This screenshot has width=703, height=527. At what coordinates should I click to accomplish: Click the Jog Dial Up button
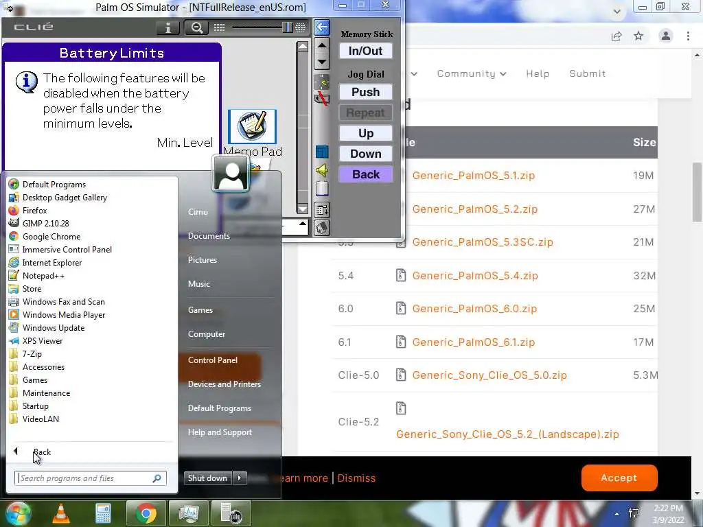366,133
